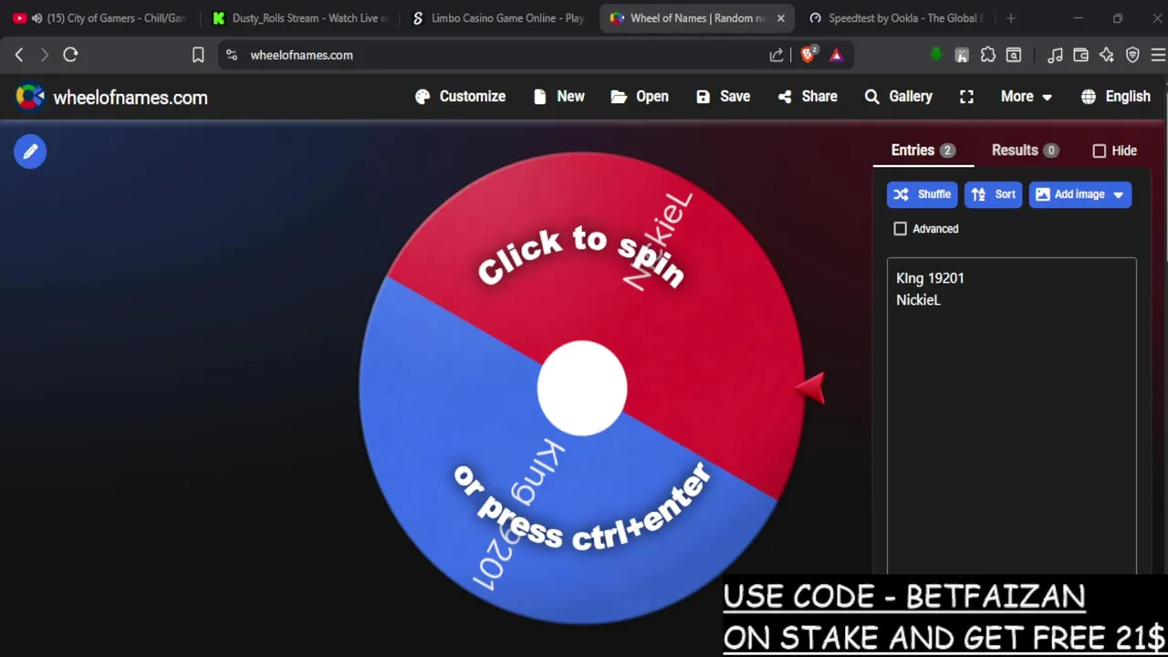
Task: Click the green download arrow extension
Action: tap(936, 55)
